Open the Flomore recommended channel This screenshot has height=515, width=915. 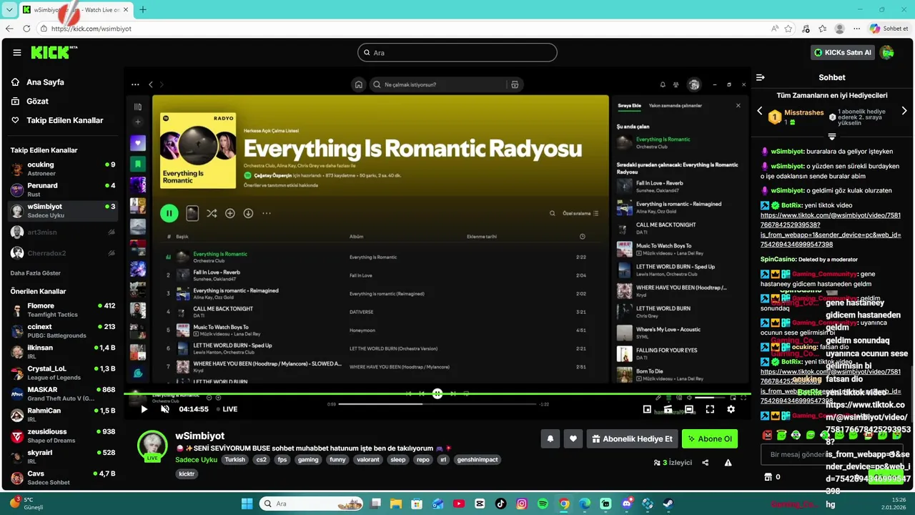63,310
